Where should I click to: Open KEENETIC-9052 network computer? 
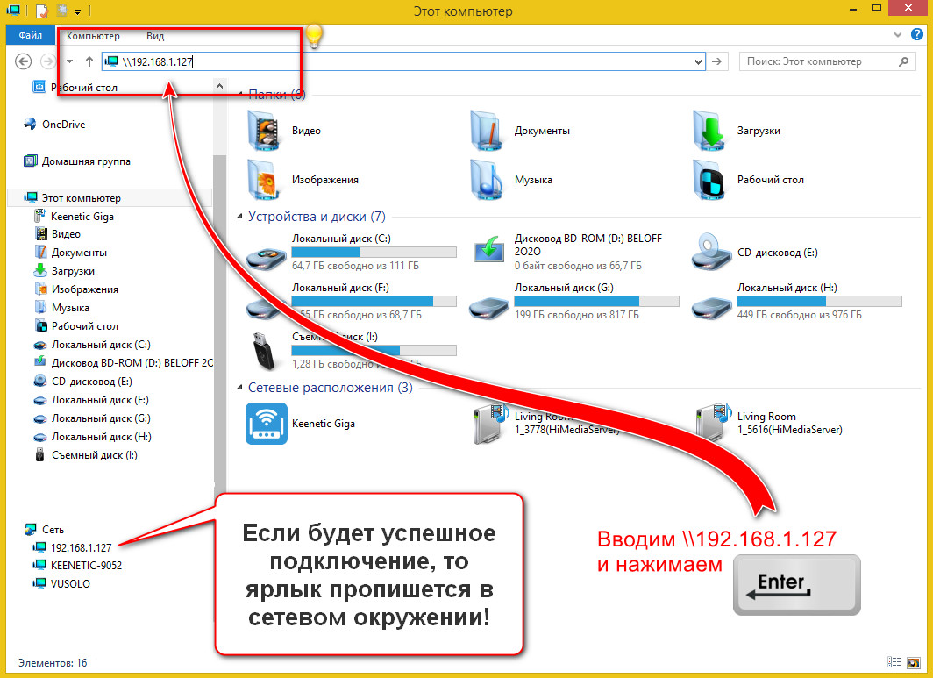click(x=78, y=565)
